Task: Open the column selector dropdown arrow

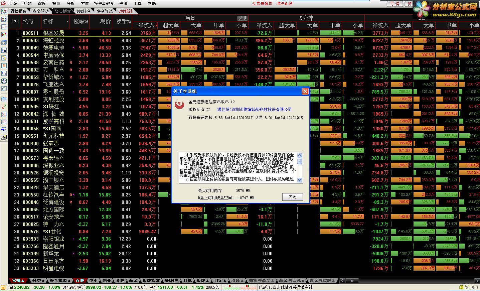Action: point(15,21)
